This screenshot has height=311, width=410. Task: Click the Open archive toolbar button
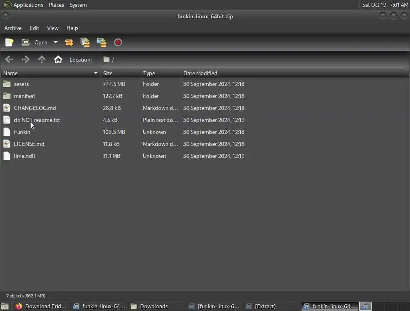coord(34,42)
